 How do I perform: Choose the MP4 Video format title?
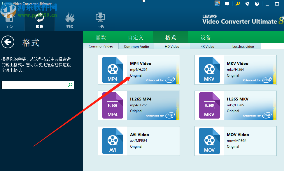pos(141,64)
